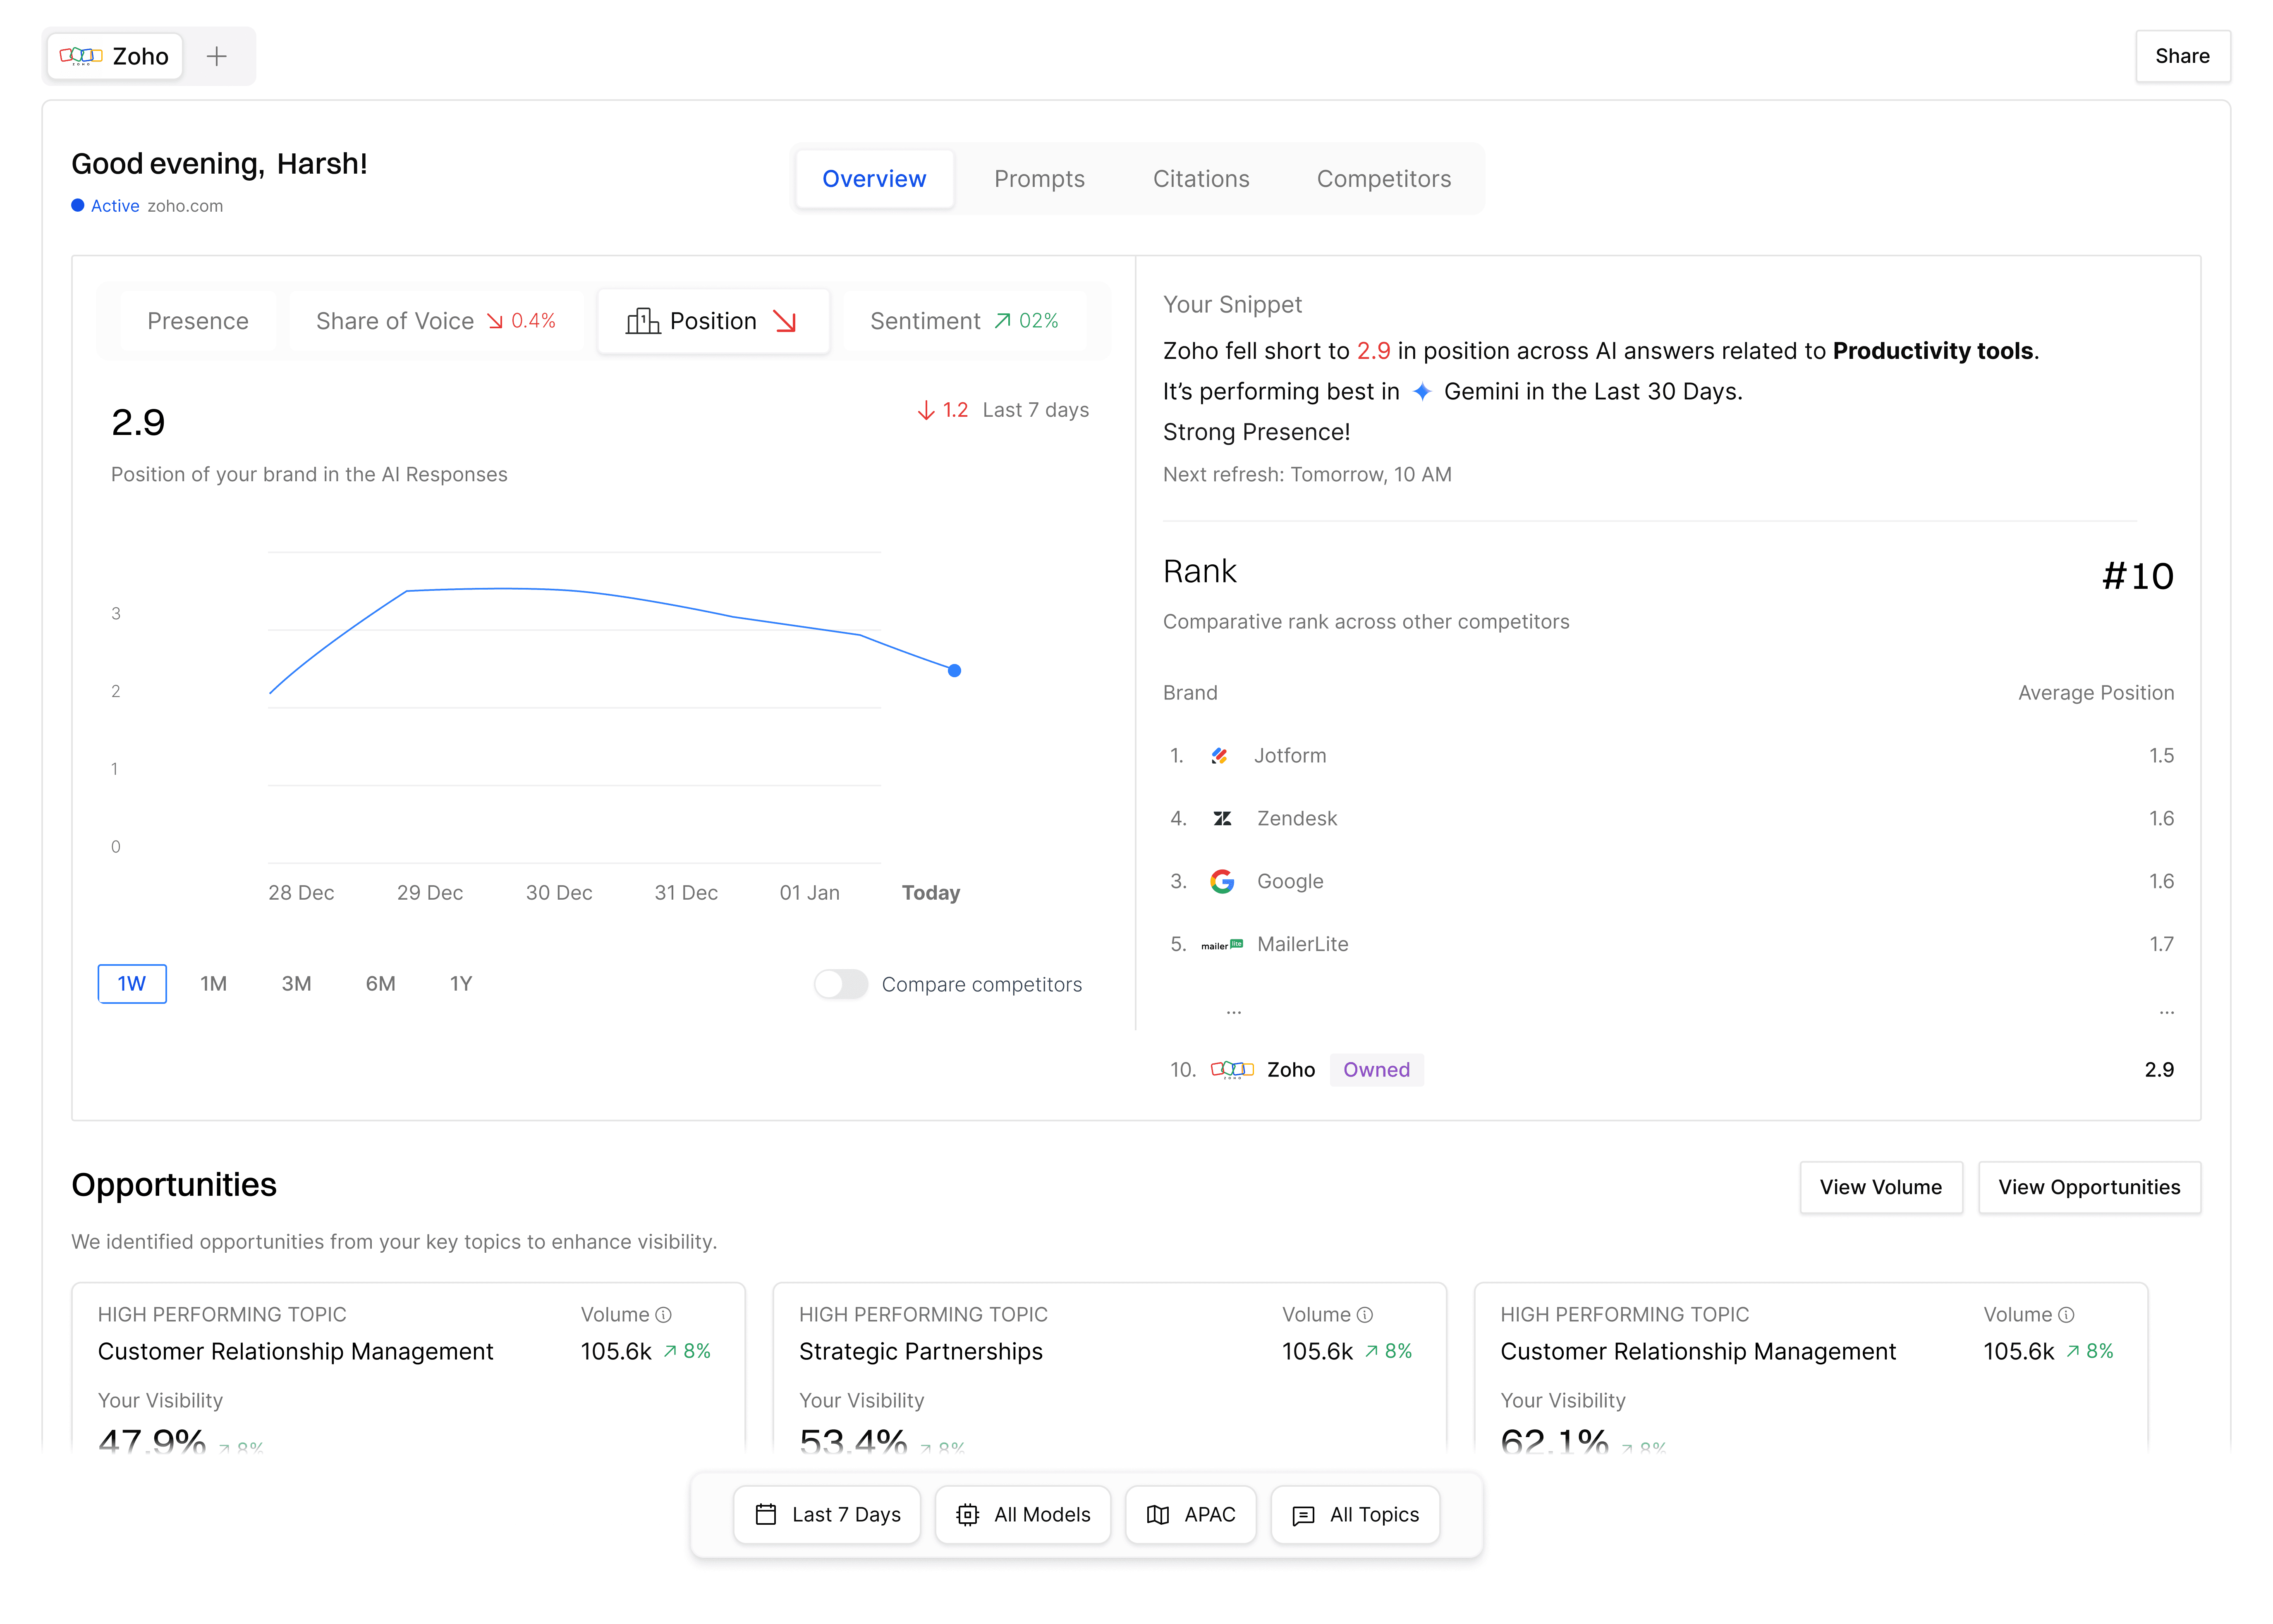Switch to the Prompts tab
The image size is (2273, 1624).
(1039, 179)
